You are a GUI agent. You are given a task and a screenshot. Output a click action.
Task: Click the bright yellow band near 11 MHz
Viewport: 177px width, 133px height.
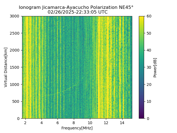pyautogui.click(x=99, y=67)
